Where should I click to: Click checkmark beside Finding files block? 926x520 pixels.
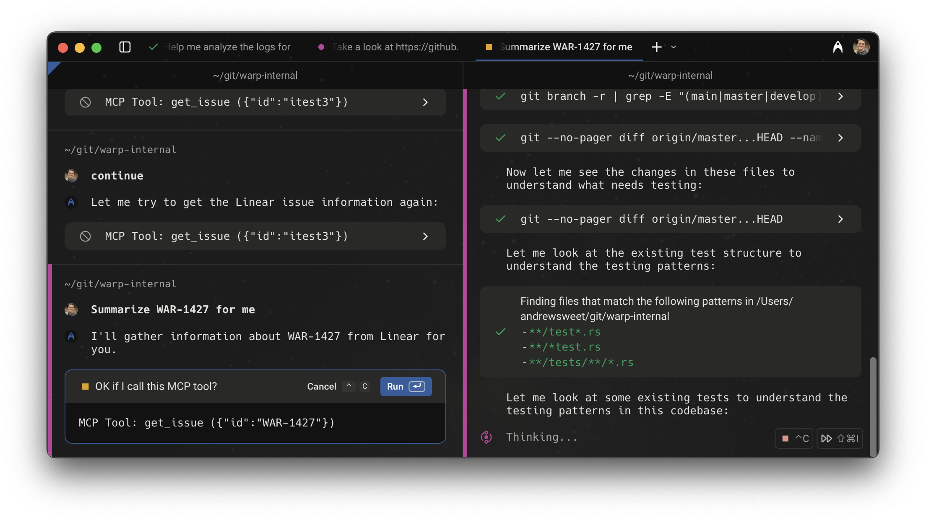click(500, 332)
